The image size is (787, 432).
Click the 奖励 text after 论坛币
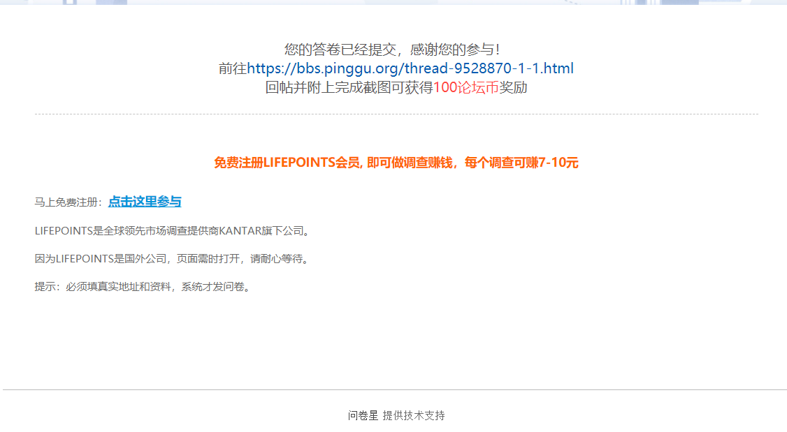point(513,87)
